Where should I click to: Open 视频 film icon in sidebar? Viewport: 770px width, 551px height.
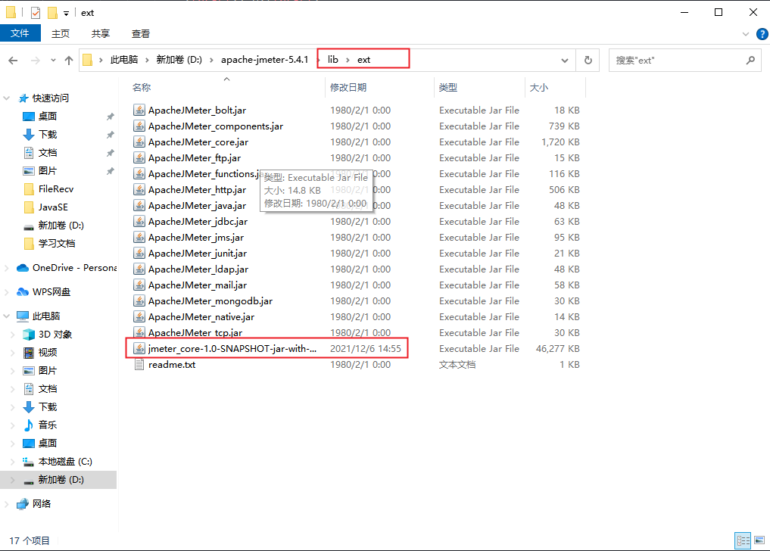(x=29, y=353)
